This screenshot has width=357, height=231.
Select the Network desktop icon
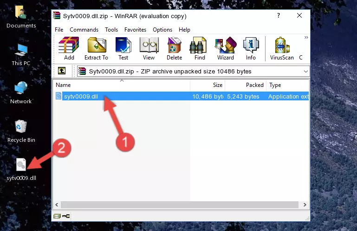click(x=21, y=93)
